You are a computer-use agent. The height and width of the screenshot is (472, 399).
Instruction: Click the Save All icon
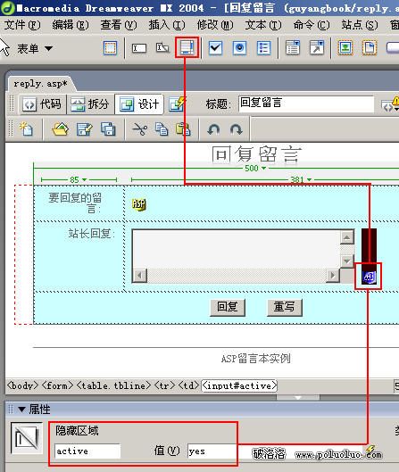coord(108,129)
